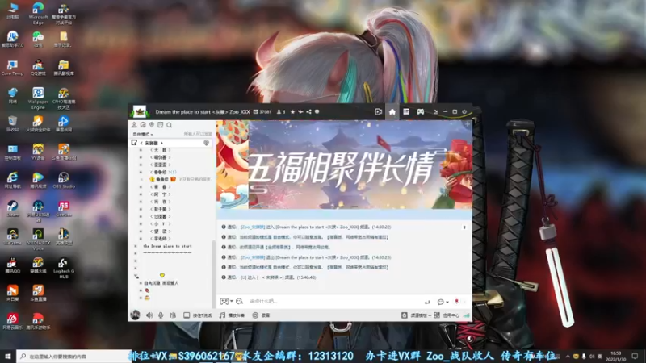Open the audio mixer settings icon
Viewport: 646px width, 363px height.
pos(173,315)
